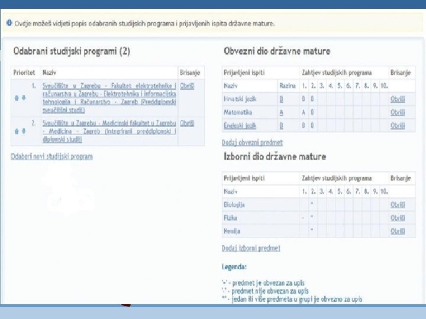Delete Kemija exam with Obriši
The image size is (426, 319).
(x=398, y=232)
